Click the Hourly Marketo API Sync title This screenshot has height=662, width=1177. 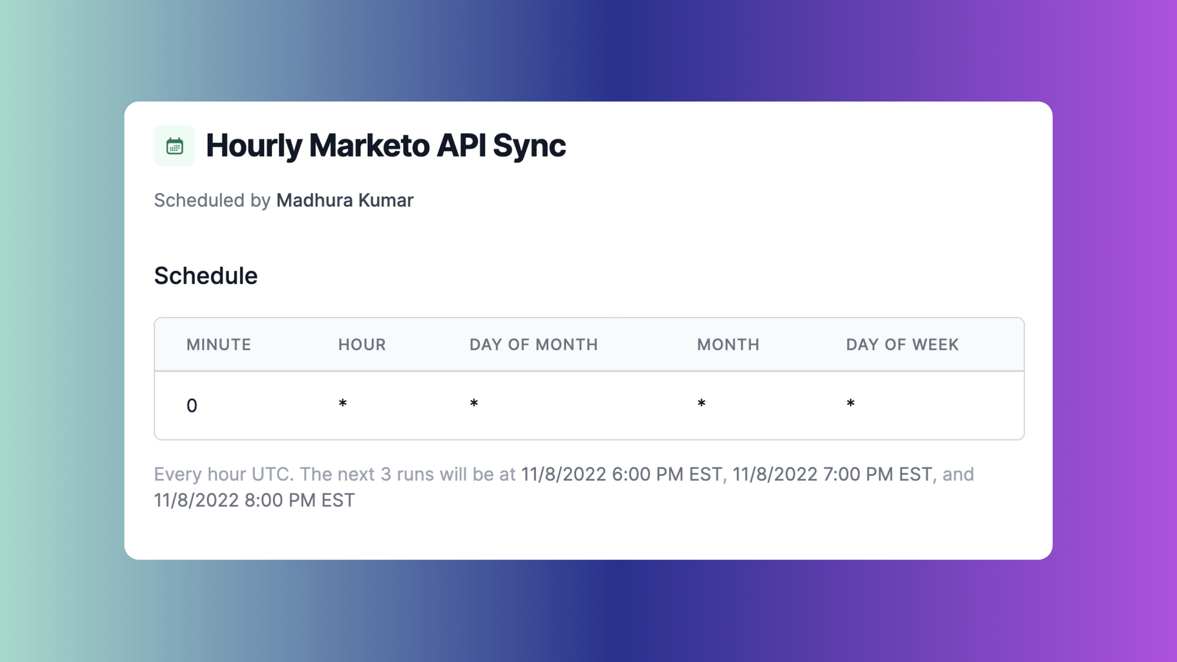click(x=385, y=145)
